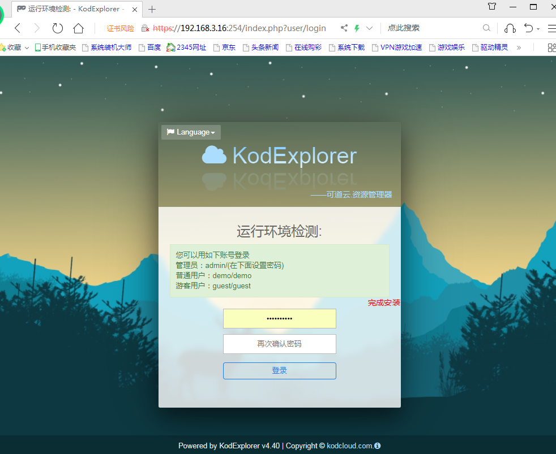
Task: Click the insecure lock icon in address bar
Action: pos(145,28)
